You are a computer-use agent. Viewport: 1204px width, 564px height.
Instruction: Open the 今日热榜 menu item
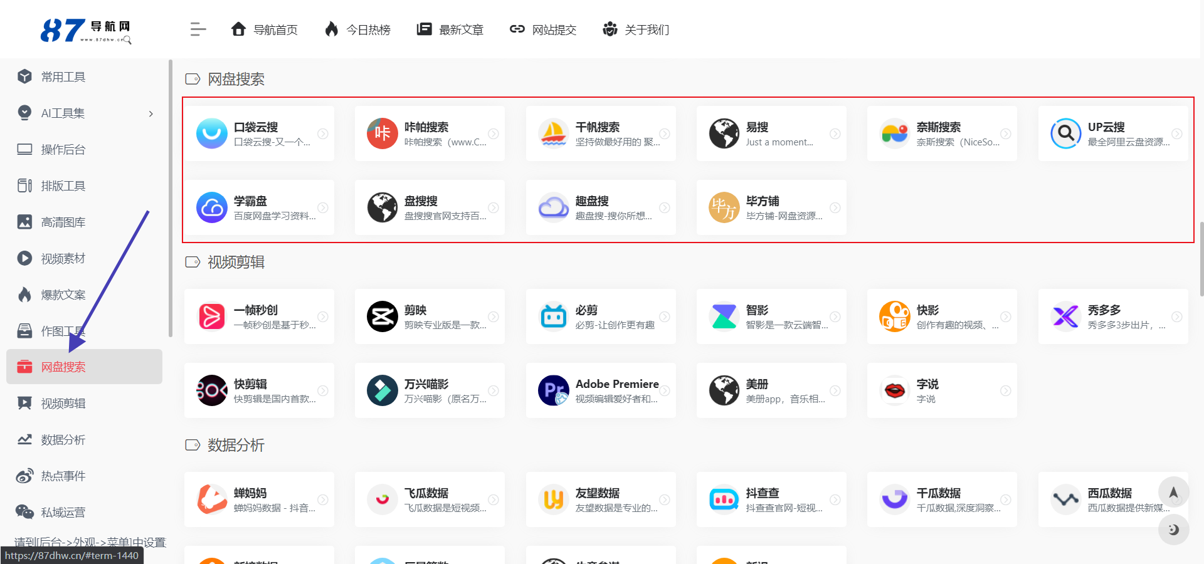click(357, 29)
